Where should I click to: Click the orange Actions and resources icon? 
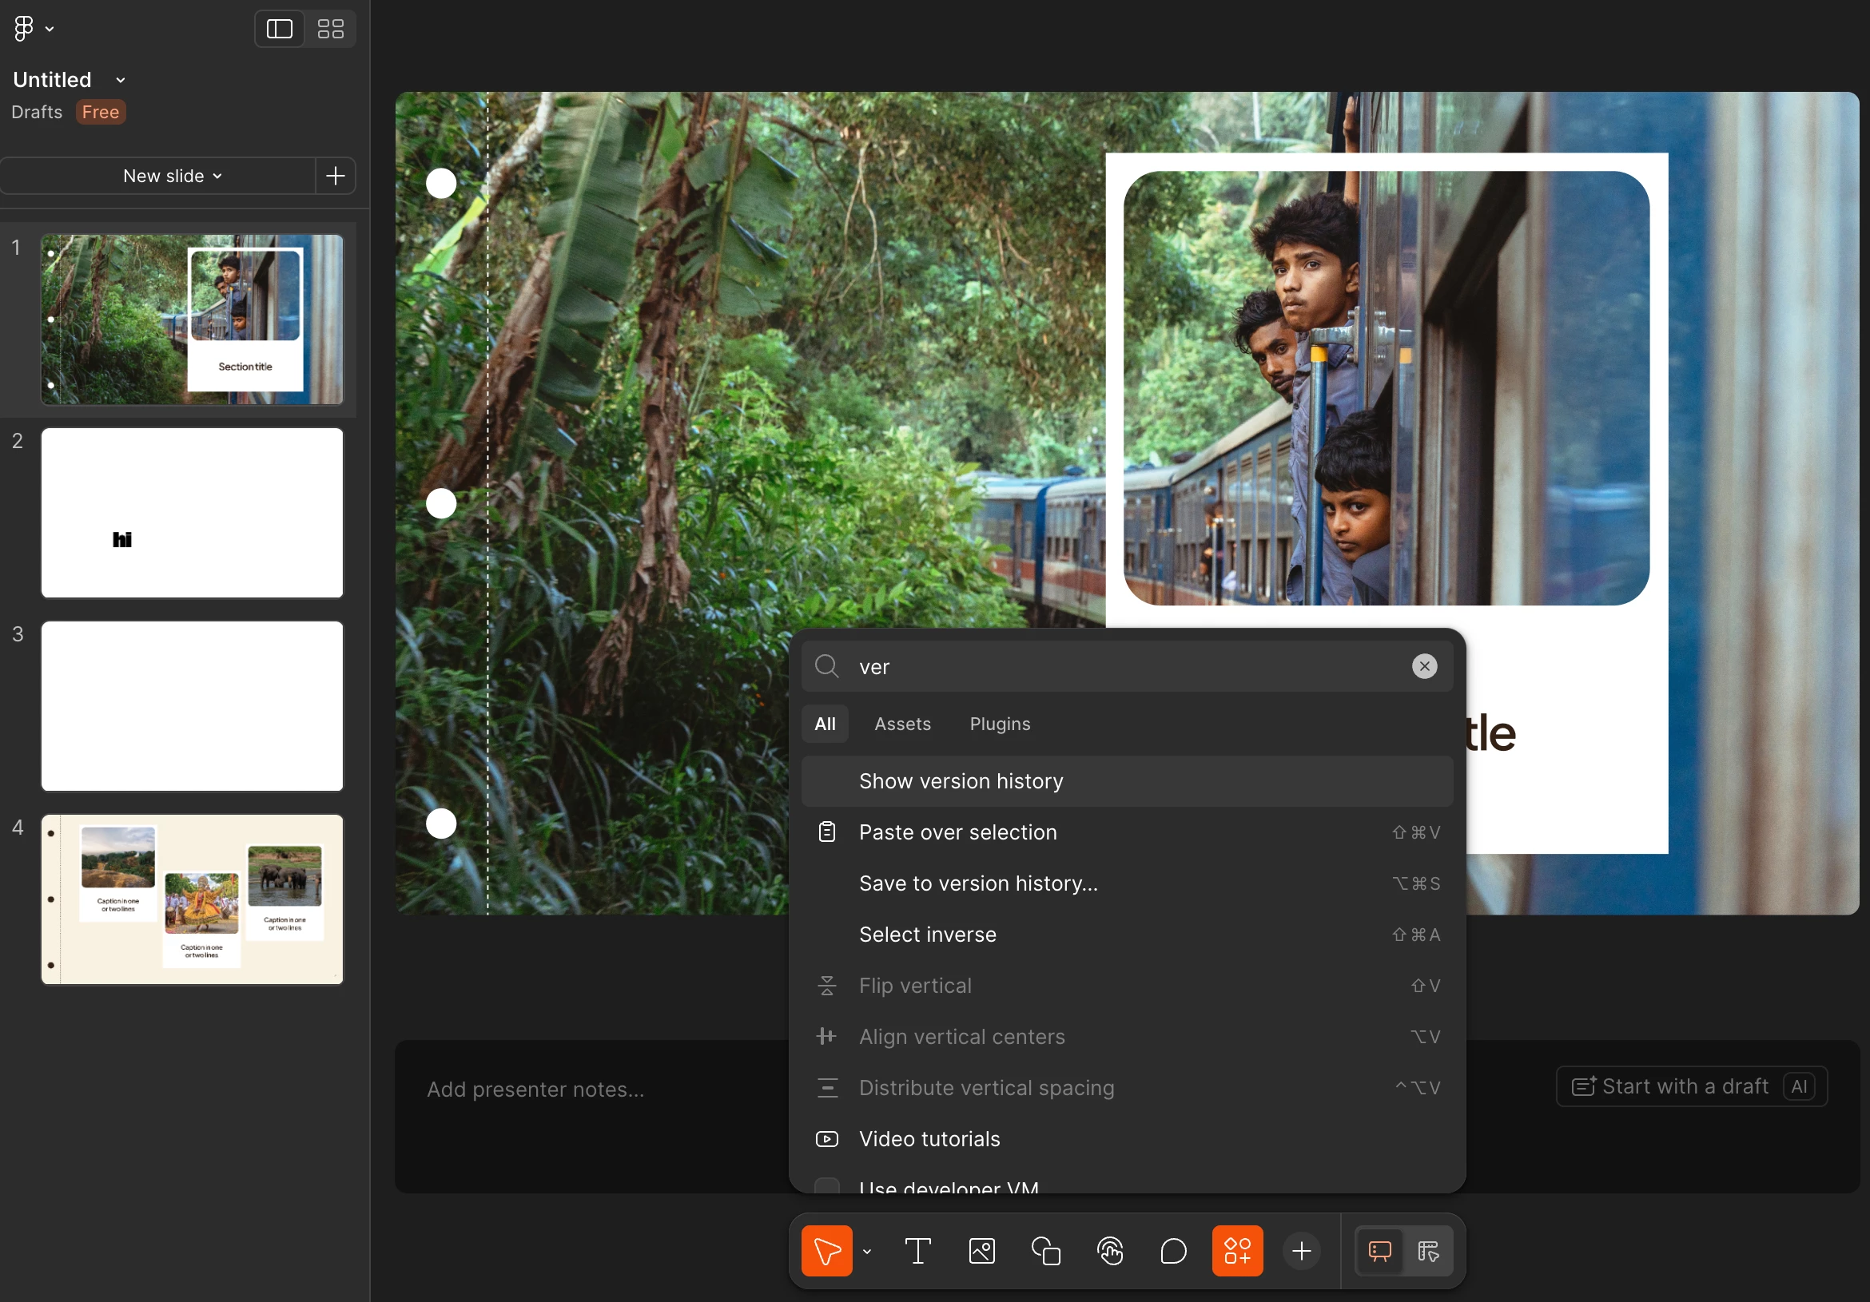pyautogui.click(x=1237, y=1251)
